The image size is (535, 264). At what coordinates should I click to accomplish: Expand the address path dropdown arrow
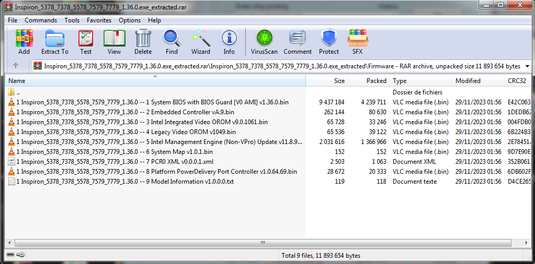(528, 66)
